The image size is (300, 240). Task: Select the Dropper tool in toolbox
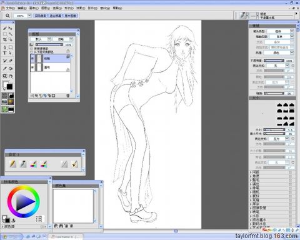click(5, 68)
